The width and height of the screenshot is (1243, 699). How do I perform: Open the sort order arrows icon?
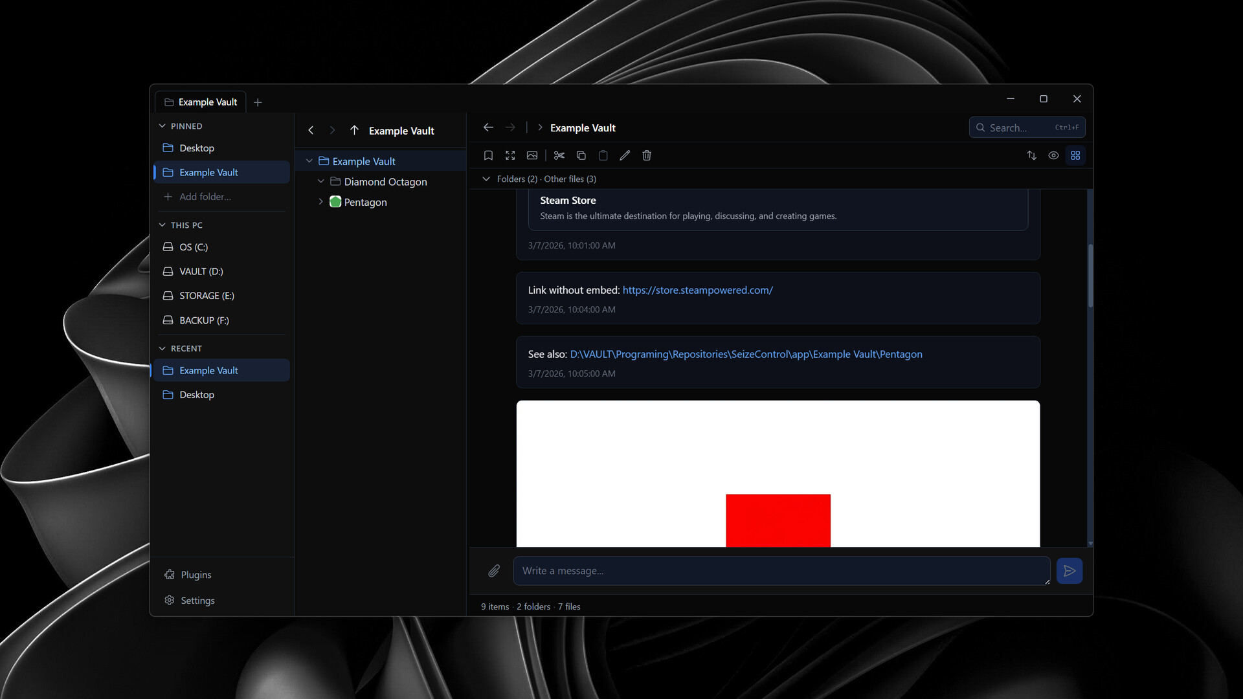[x=1031, y=155]
